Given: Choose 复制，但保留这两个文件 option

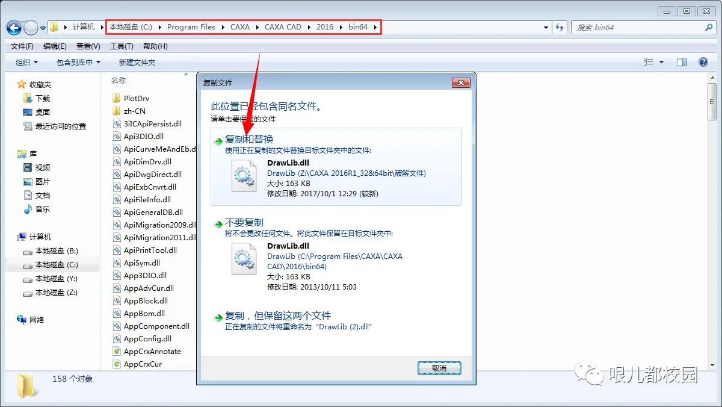Looking at the screenshot, I should (x=278, y=315).
